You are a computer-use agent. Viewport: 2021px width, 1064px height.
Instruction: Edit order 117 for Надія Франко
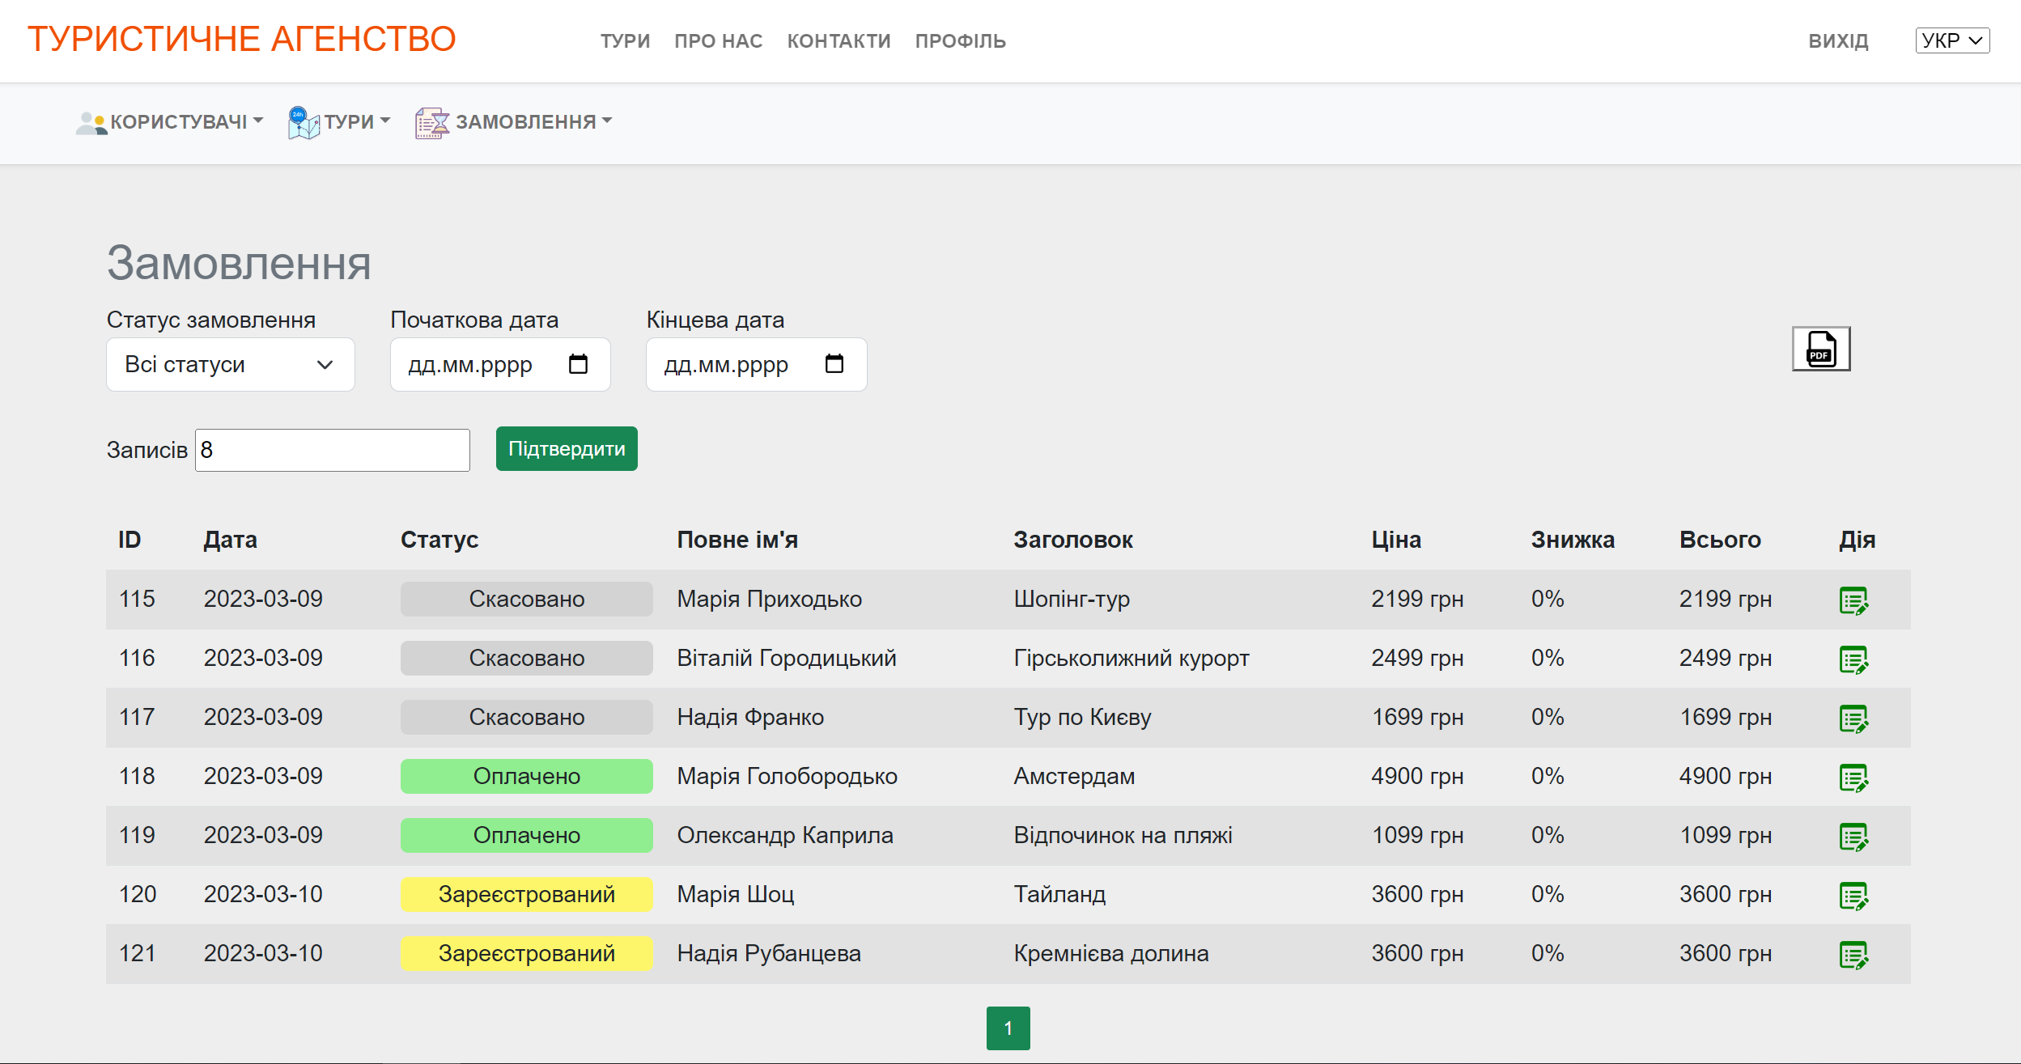[1853, 719]
